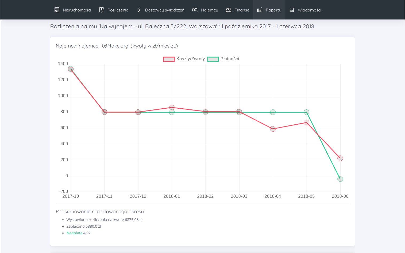405x253 pixels.
Task: Click the Dostawcy świadczeń lightning icon
Action: (139, 10)
